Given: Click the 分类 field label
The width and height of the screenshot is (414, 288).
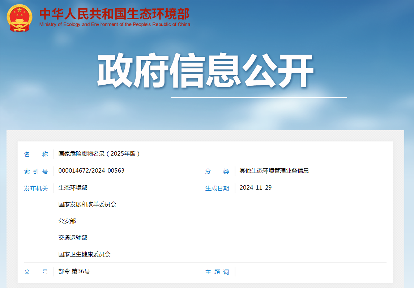Looking at the screenshot, I should [217, 171].
